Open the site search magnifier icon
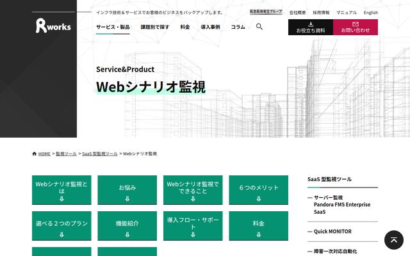 (x=259, y=27)
